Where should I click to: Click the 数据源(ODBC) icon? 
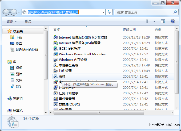pyautogui.click(x=55, y=104)
